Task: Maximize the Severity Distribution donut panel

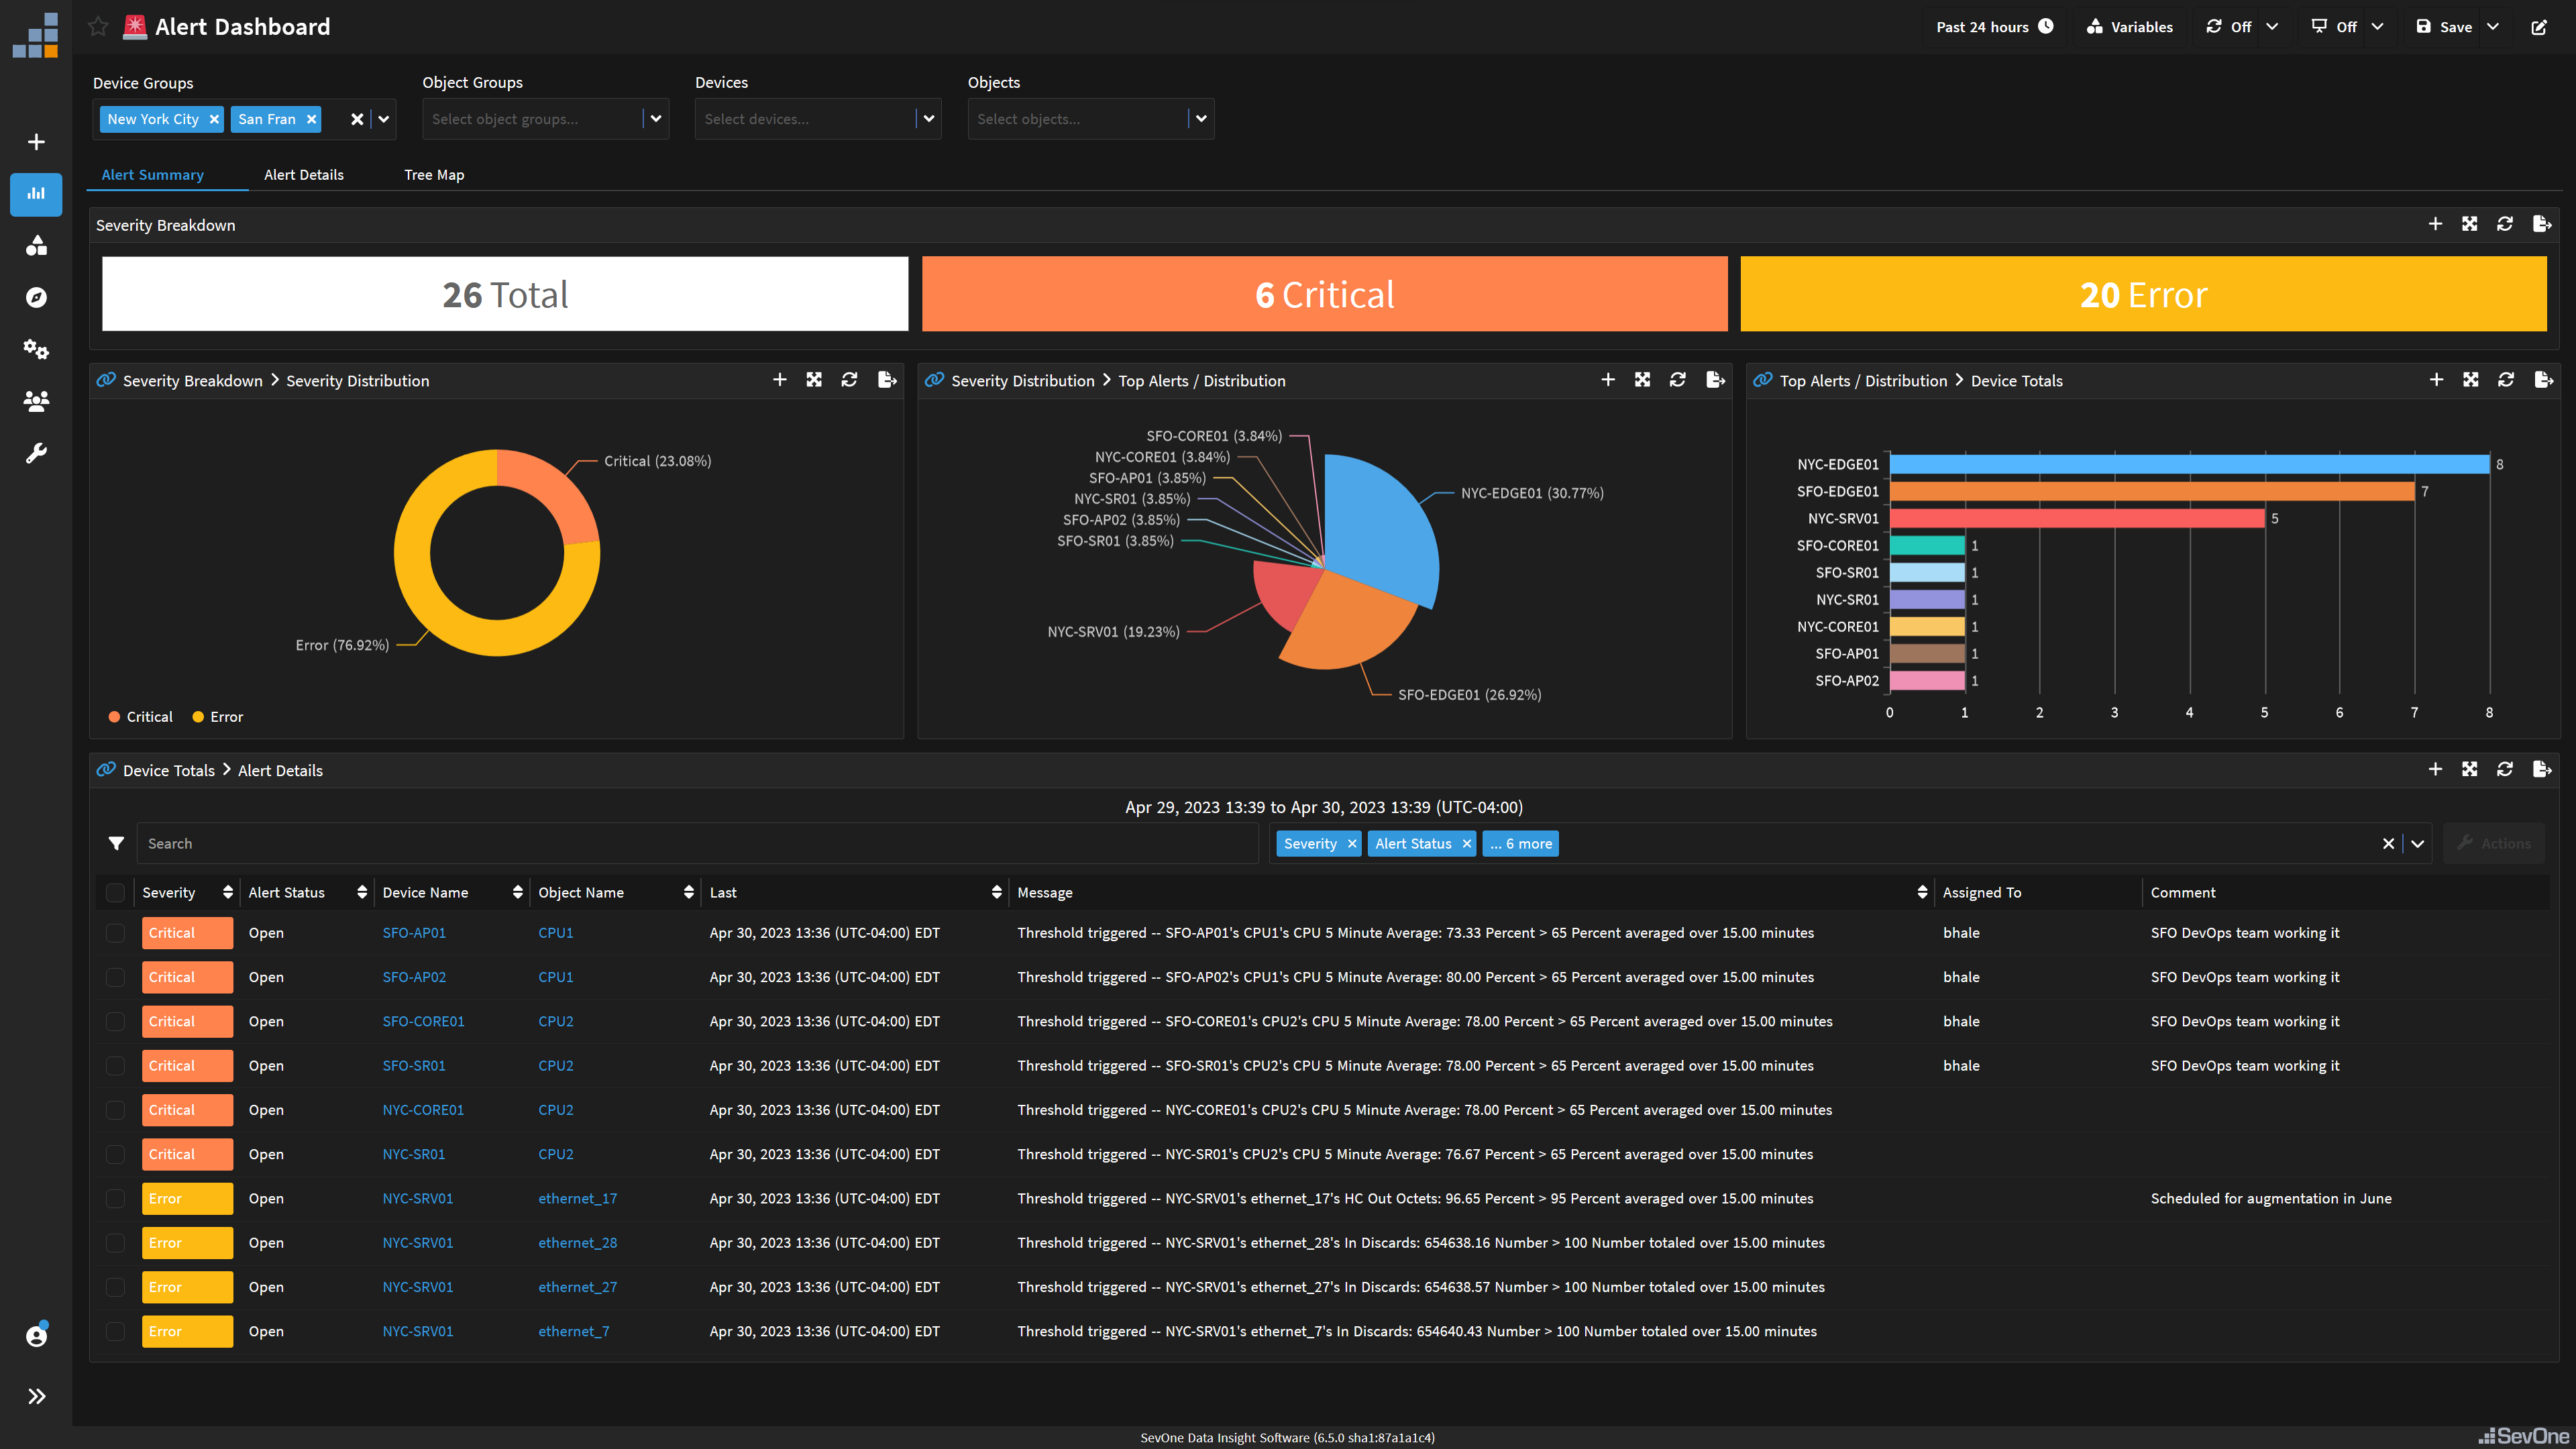Action: coord(814,380)
